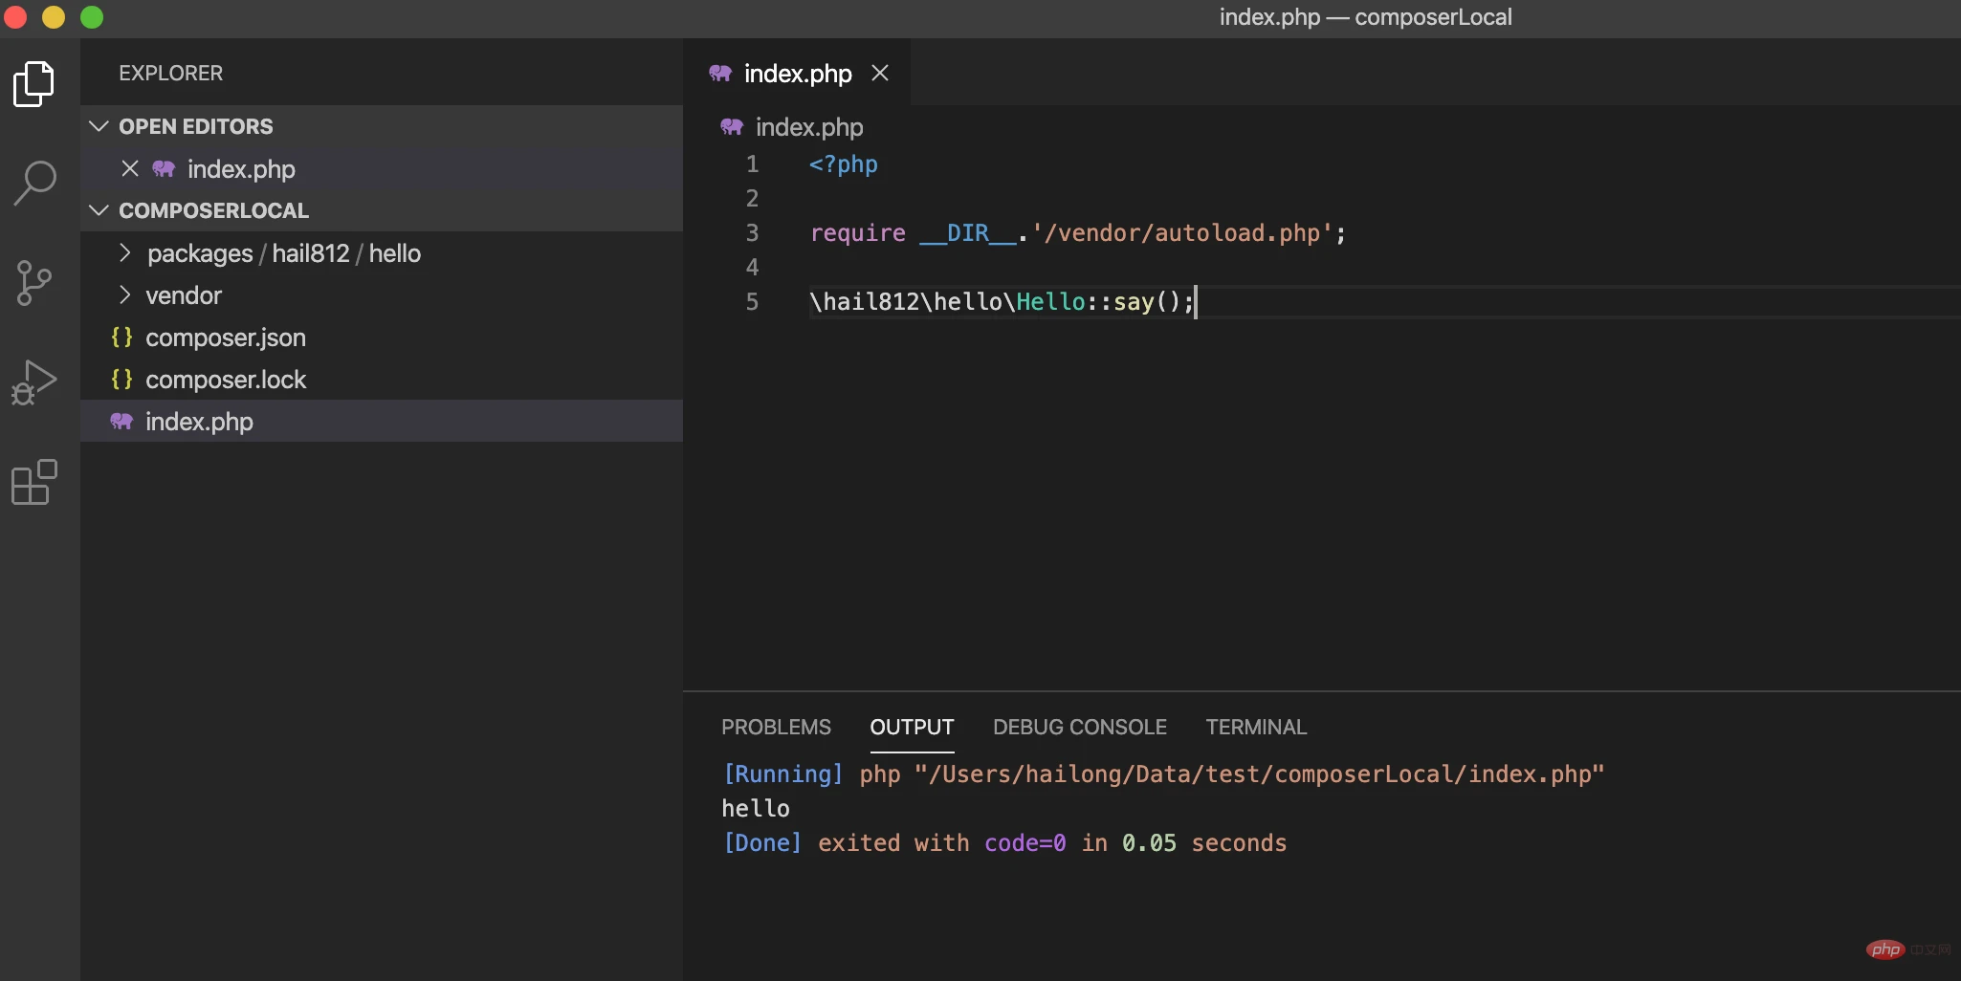Open the Source Control view icon

34,283
